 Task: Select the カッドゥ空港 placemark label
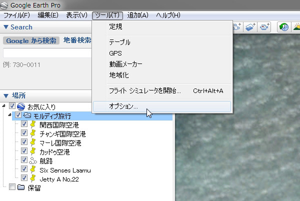pos(54,152)
